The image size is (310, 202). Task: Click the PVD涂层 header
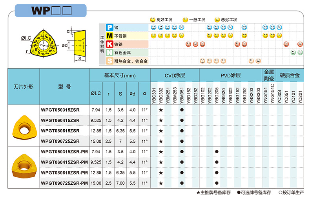pyautogui.click(x=230, y=75)
